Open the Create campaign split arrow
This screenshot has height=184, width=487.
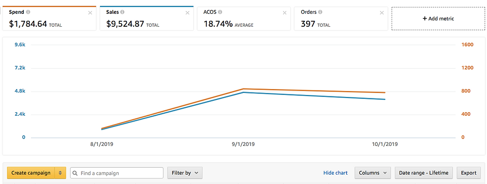[x=60, y=173]
